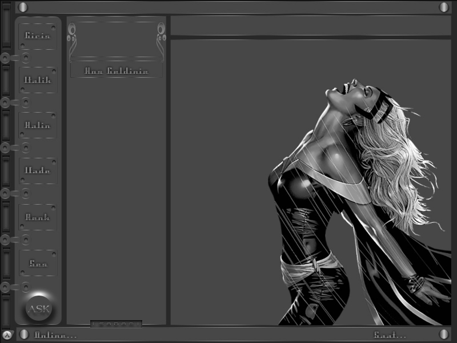Click the round ASK button
The image size is (457, 343).
tap(39, 308)
